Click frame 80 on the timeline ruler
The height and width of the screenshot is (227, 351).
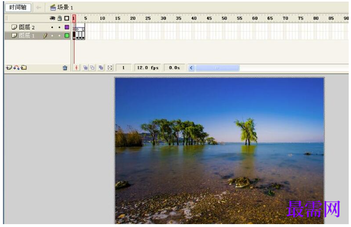click(316, 18)
